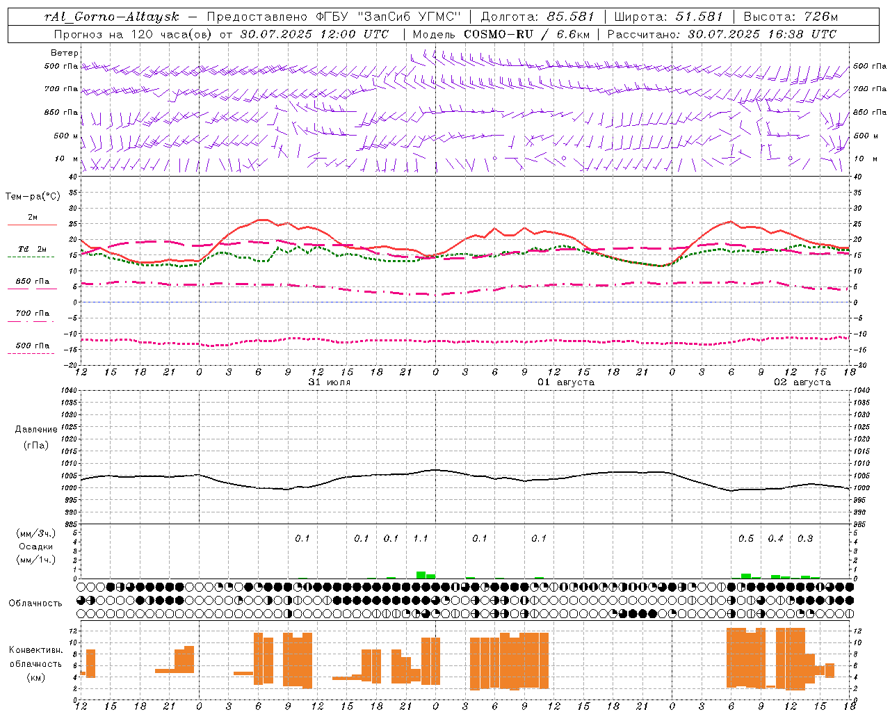Click the Конвективн. convective cloud label
Image resolution: width=890 pixels, height=712 pixels.
[35, 650]
